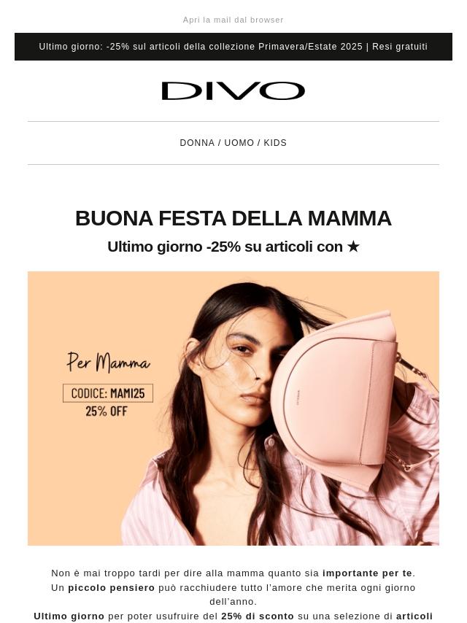
Task: Open the DIVO logo link
Action: [x=233, y=91]
